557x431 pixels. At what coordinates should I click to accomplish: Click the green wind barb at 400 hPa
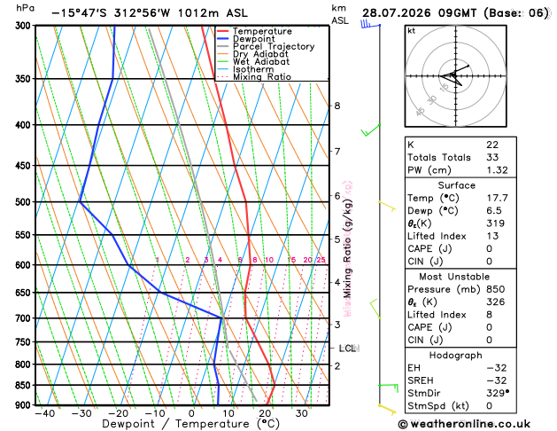click(x=371, y=130)
